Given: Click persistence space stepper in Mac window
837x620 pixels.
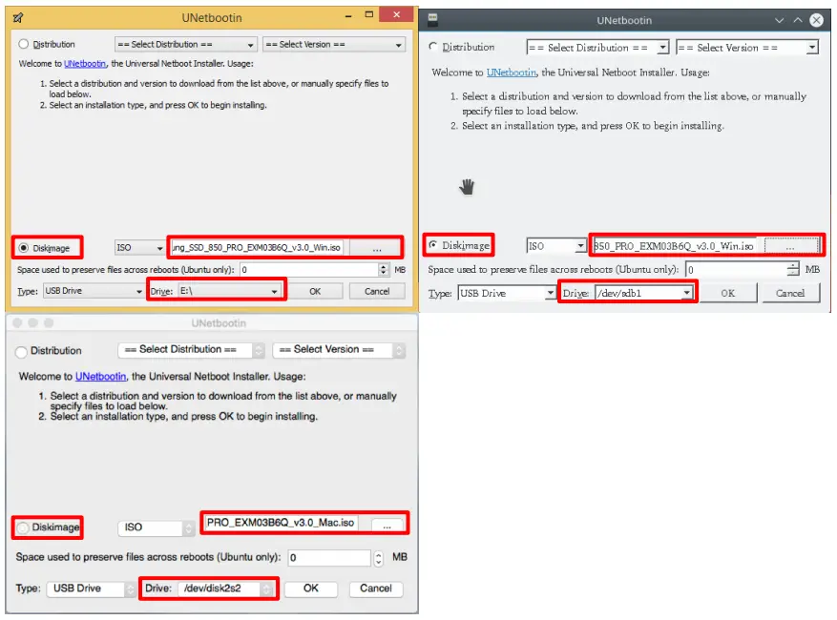Looking at the screenshot, I should [x=379, y=558].
